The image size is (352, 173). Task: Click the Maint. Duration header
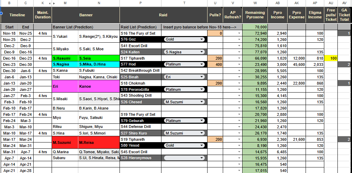pyautogui.click(x=43, y=15)
